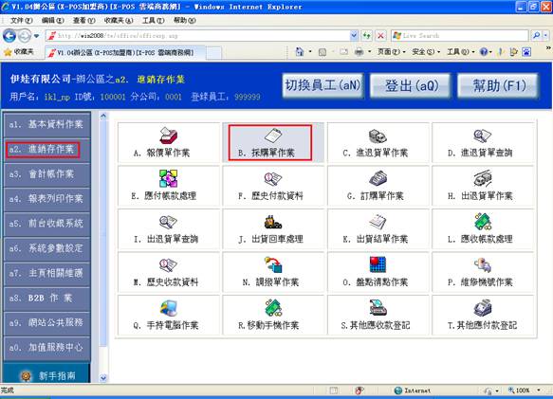Open the A. 報價單作業 icon
This screenshot has width=553, height=399.
(x=168, y=136)
